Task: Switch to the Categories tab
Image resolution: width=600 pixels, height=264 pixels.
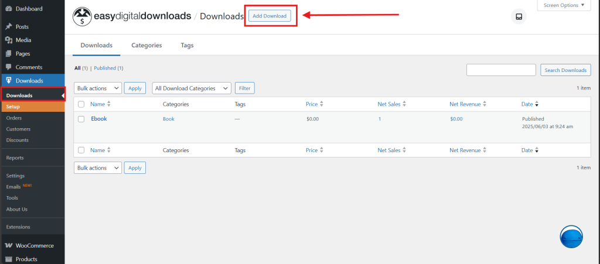Action: (x=146, y=45)
